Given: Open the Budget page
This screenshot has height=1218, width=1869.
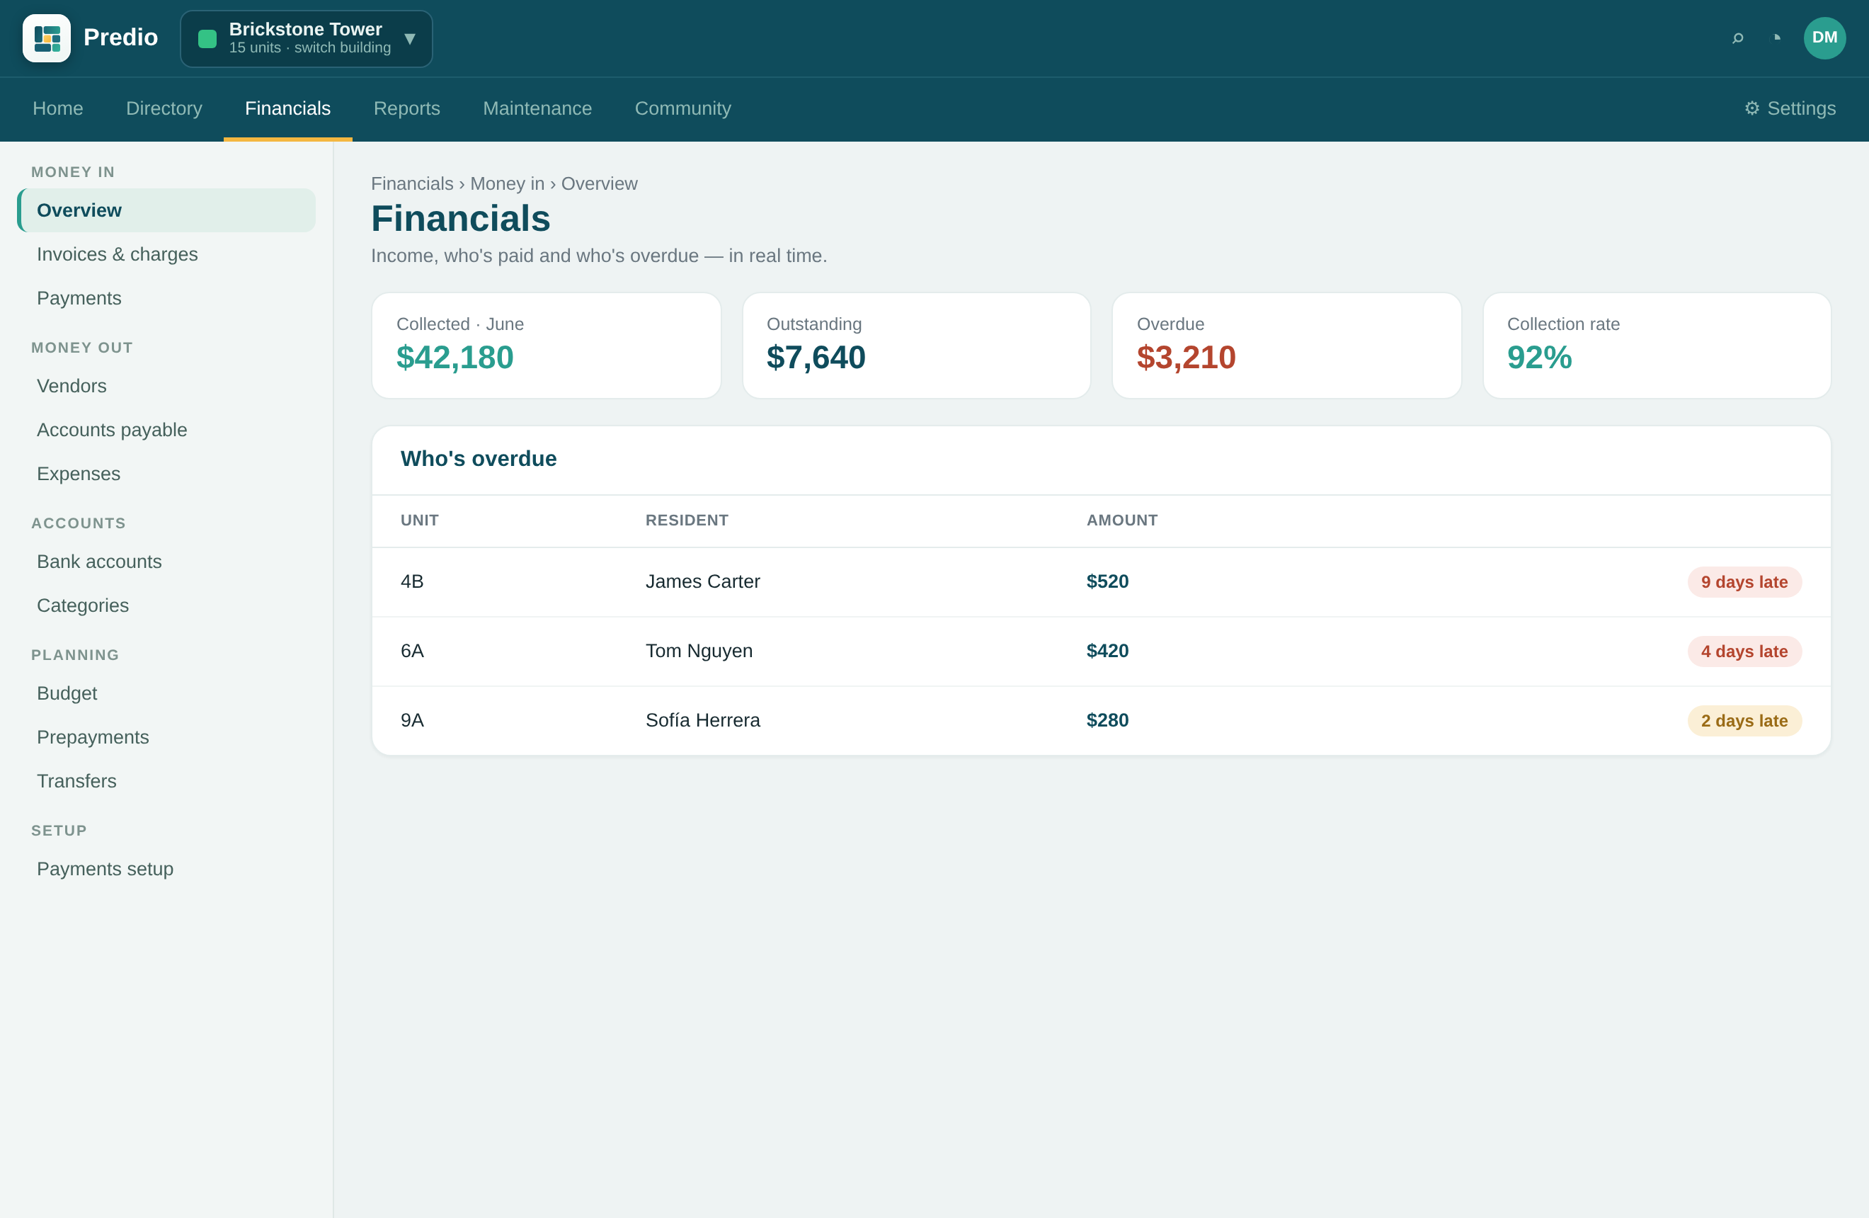Looking at the screenshot, I should (x=166, y=693).
